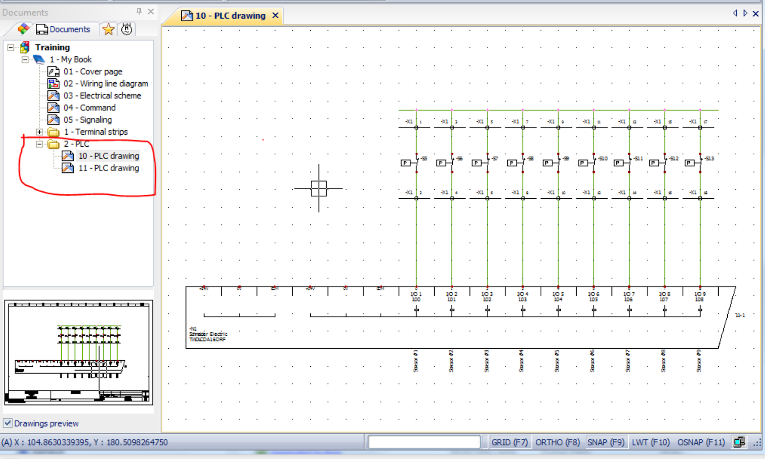Collapse the 2 - PLC folder node
The image size is (765, 459).
click(x=39, y=144)
